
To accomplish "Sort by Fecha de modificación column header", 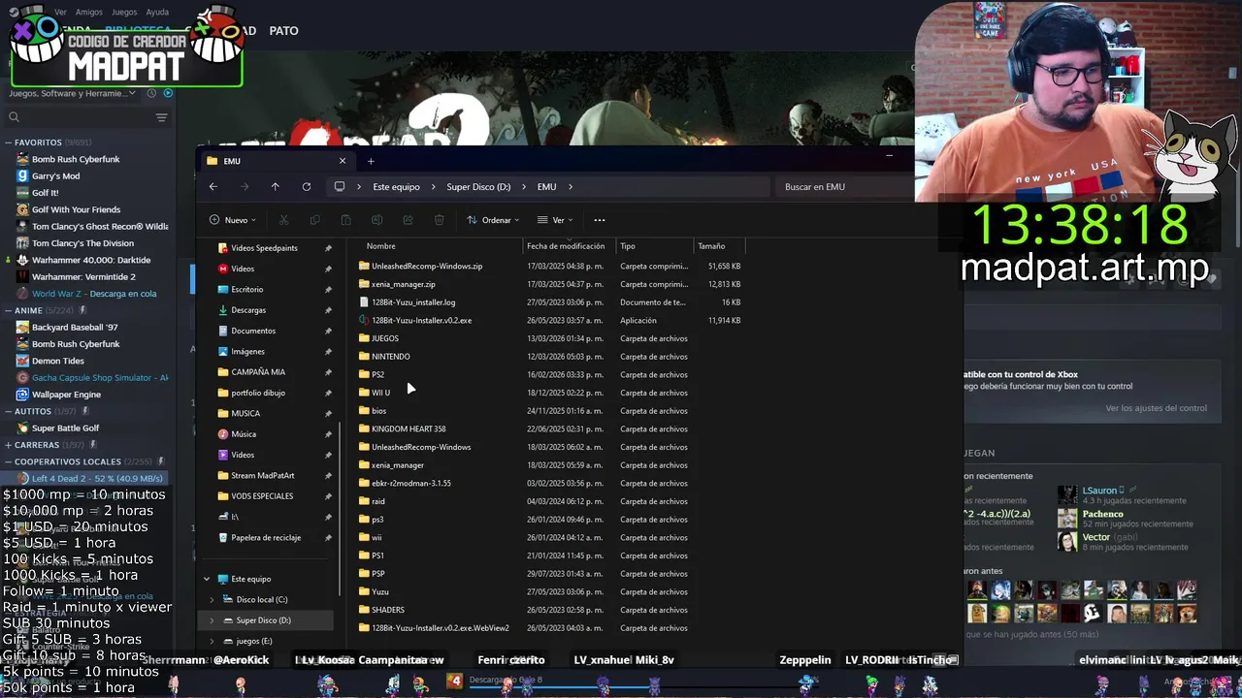I will (568, 246).
